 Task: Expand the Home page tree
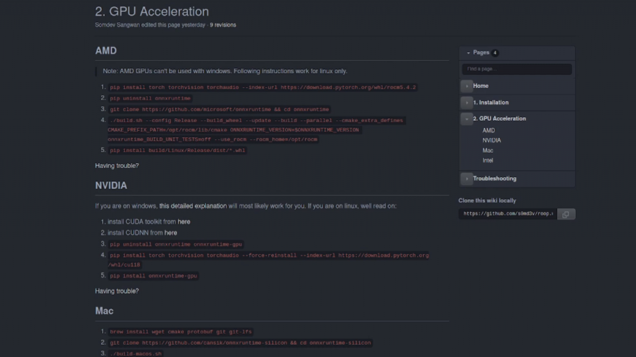tap(466, 86)
